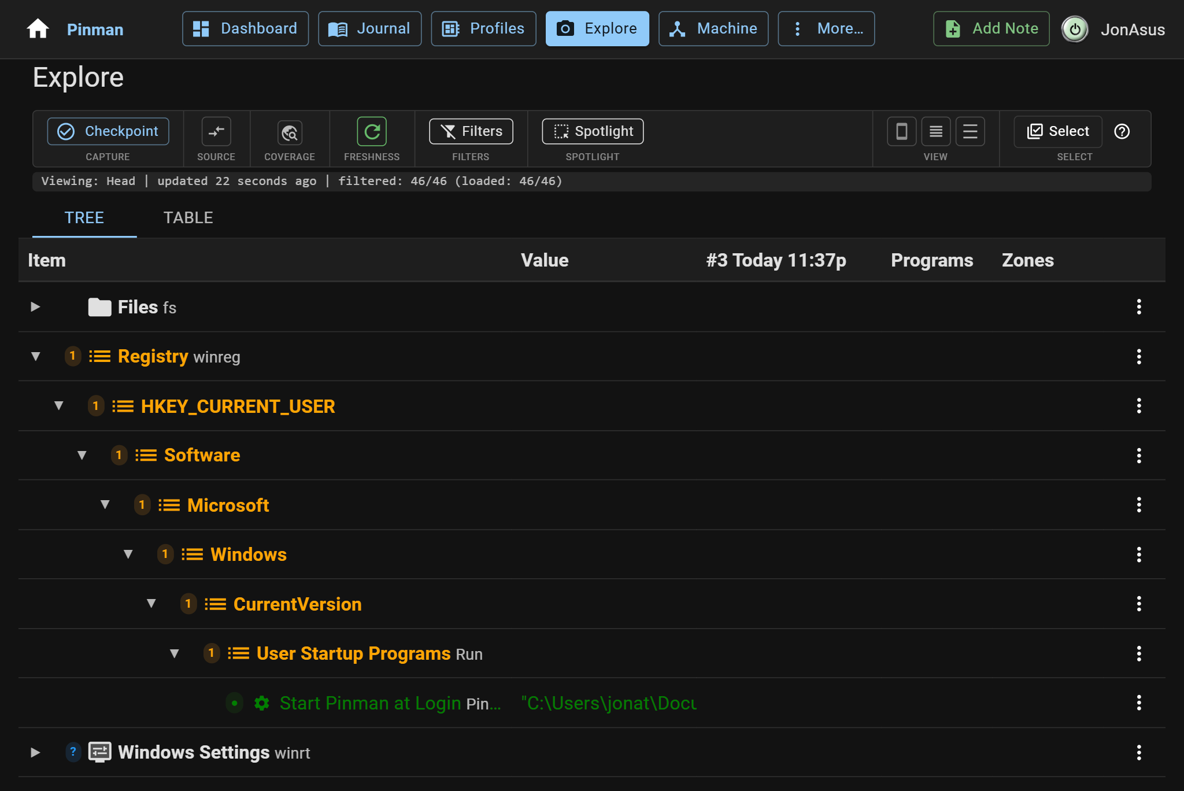This screenshot has width=1184, height=791.
Task: Click the Programs column header
Action: pos(932,260)
